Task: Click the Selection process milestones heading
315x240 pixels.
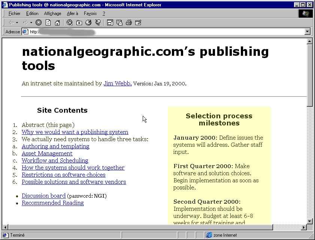Action: pos(219,119)
